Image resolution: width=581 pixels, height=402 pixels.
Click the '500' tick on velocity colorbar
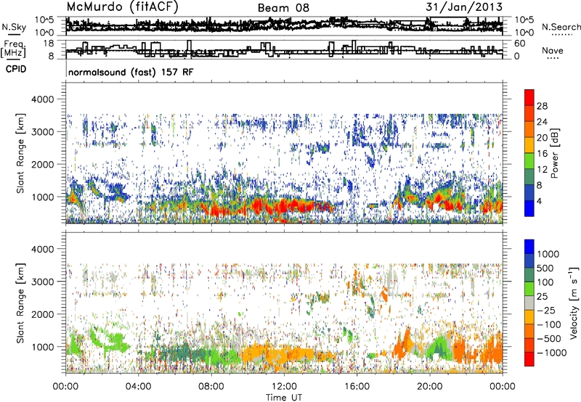tap(545, 268)
